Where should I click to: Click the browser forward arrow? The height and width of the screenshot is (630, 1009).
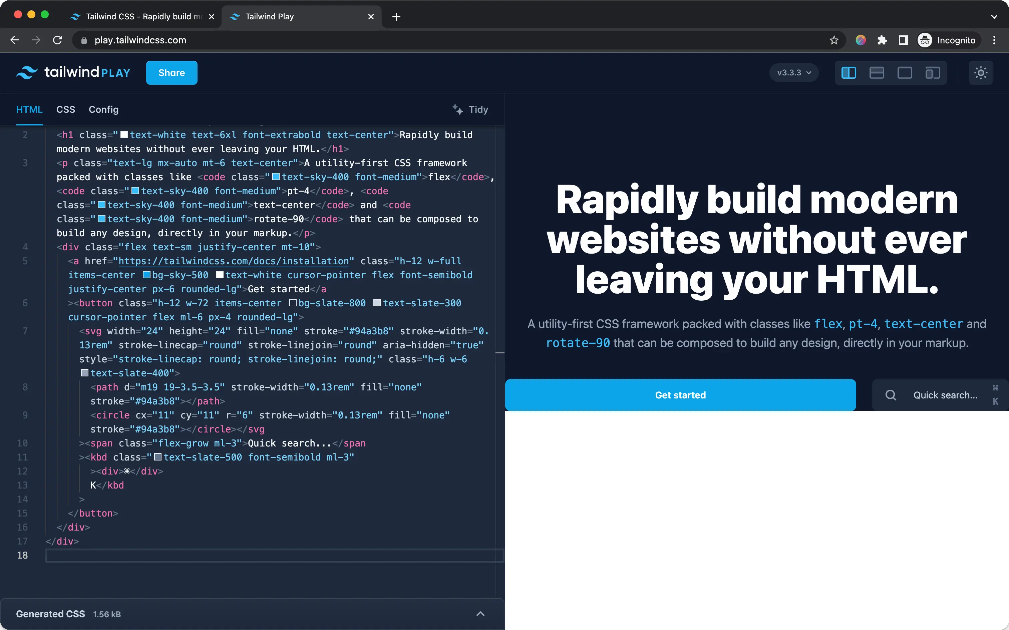[x=36, y=40]
